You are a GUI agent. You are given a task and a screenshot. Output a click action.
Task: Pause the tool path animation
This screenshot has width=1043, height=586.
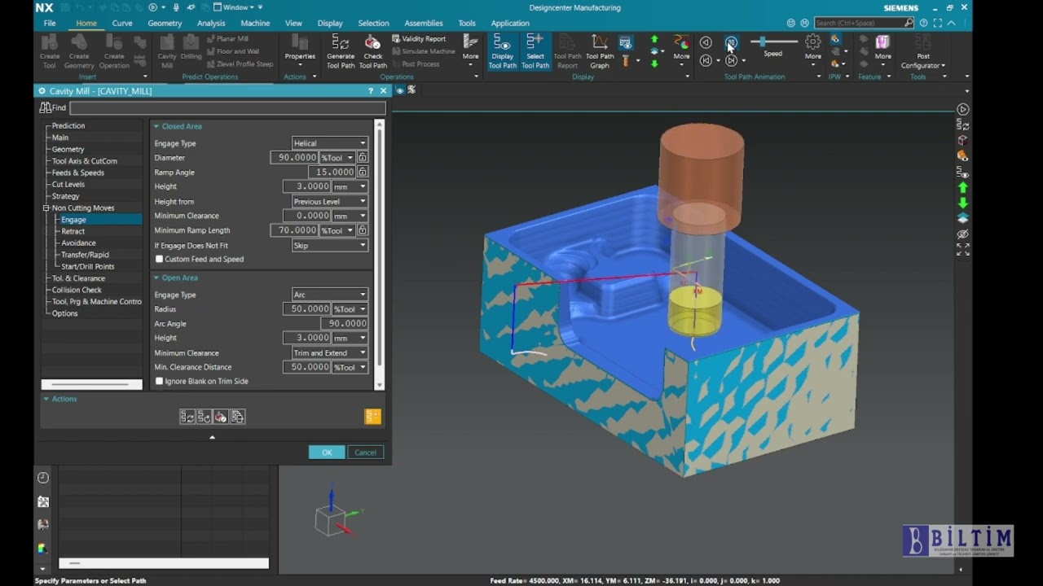[731, 42]
